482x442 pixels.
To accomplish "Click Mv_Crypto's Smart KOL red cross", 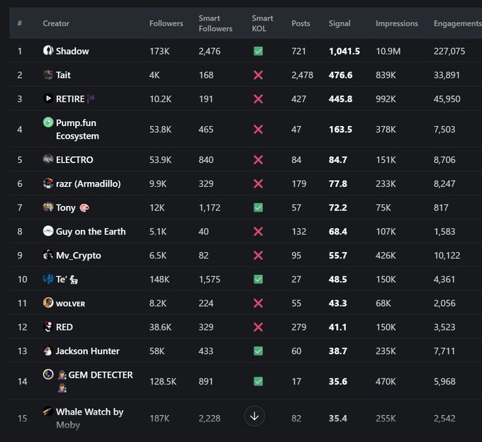I will [258, 255].
